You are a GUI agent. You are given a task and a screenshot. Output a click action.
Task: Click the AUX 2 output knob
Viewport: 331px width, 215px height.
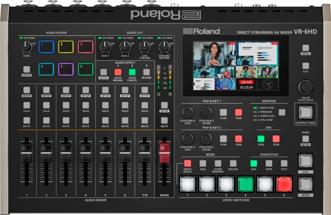[125, 47]
